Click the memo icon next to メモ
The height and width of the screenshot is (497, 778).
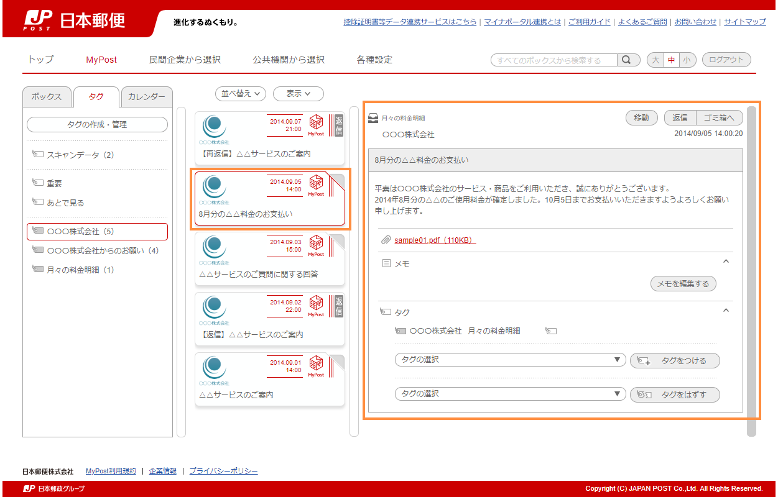tap(386, 263)
